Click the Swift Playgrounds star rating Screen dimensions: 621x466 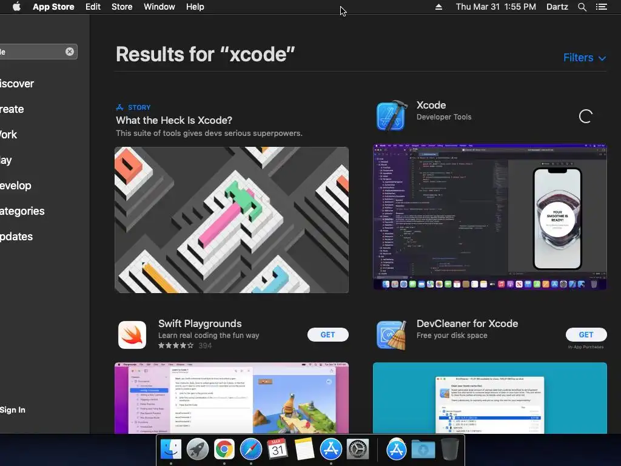click(176, 345)
